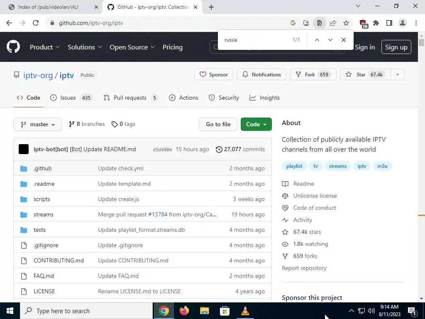Expand the Product menu
This screenshot has width=425, height=319.
pyautogui.click(x=45, y=47)
